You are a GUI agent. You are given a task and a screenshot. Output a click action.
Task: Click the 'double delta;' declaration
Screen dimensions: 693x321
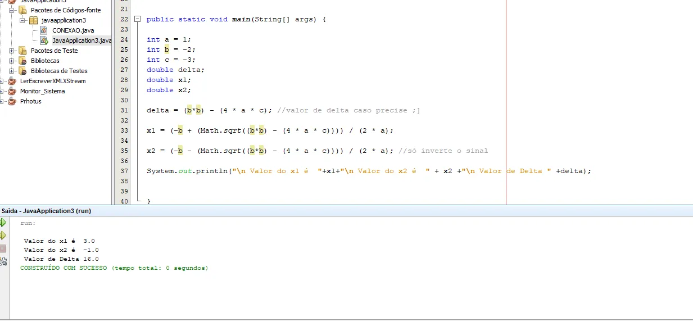[x=176, y=70]
